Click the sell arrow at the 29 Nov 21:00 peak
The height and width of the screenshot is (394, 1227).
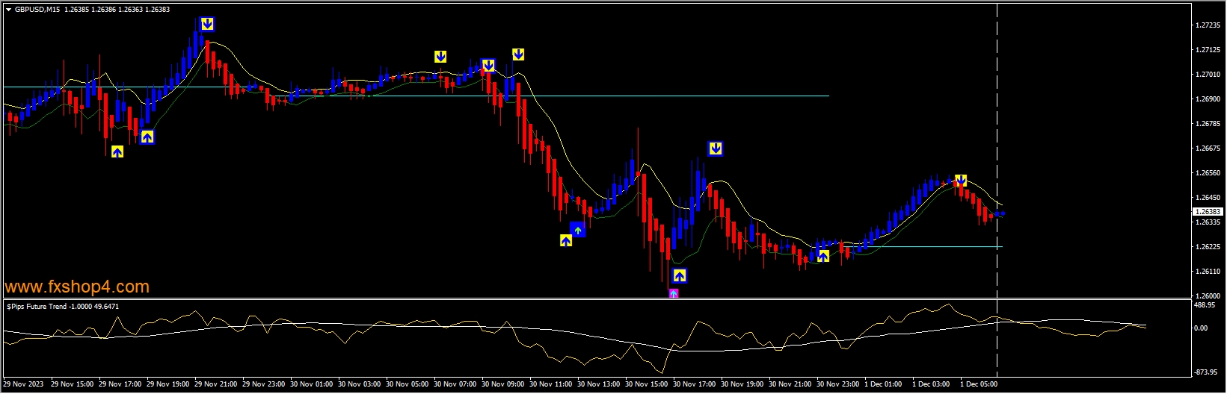click(207, 24)
